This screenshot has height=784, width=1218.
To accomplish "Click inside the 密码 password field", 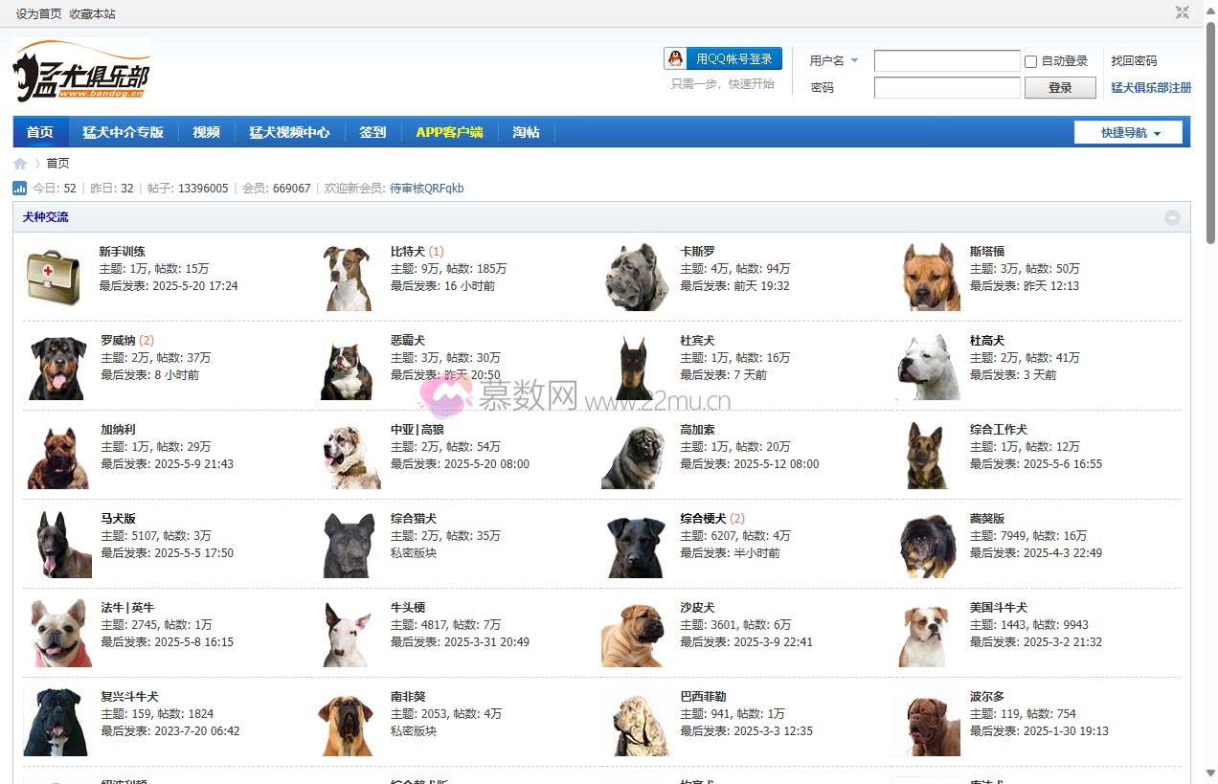I will pyautogui.click(x=946, y=86).
